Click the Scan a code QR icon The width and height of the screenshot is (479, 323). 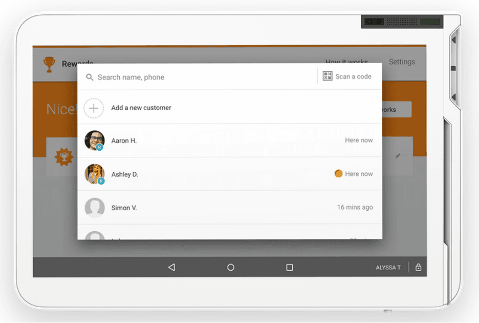point(327,75)
